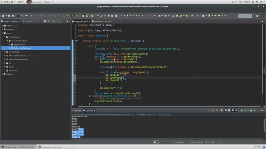Expand the AppMain.java tree node
Image resolution: width=266 pixels, height=149 pixels.
(10, 44)
